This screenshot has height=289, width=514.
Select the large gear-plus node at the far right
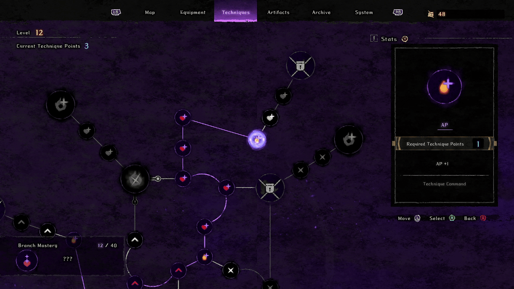pyautogui.click(x=349, y=139)
